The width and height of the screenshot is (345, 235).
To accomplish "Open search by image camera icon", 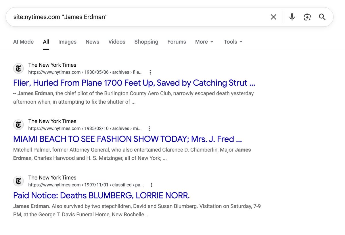I will (x=307, y=17).
